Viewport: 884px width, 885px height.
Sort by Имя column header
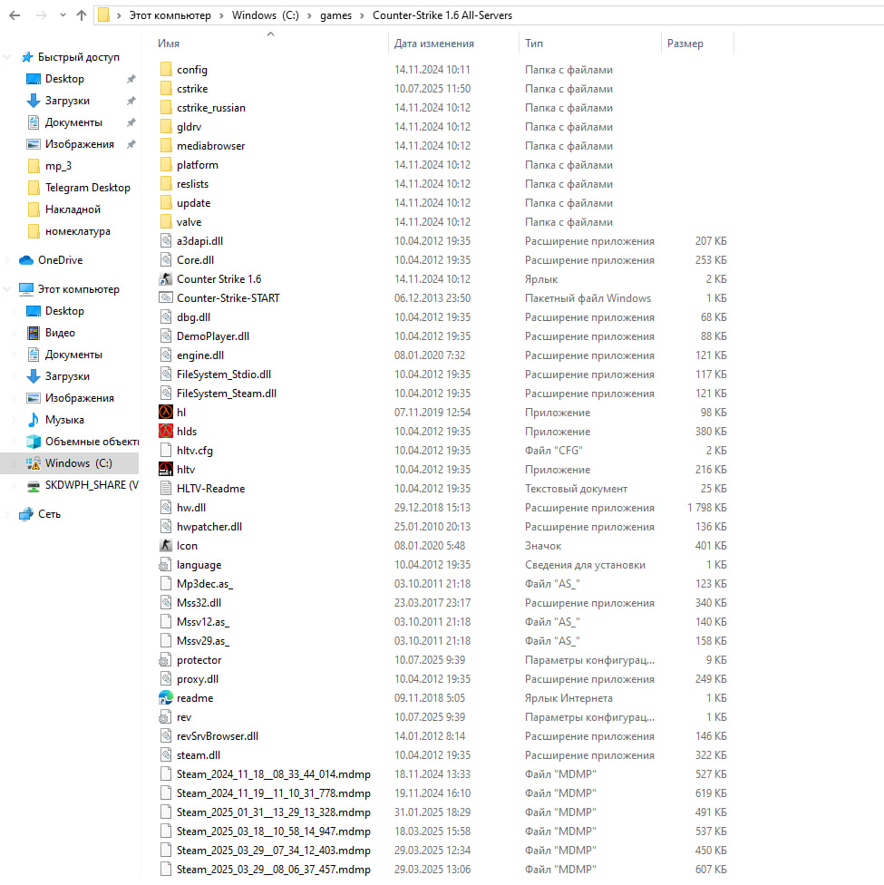(x=169, y=44)
